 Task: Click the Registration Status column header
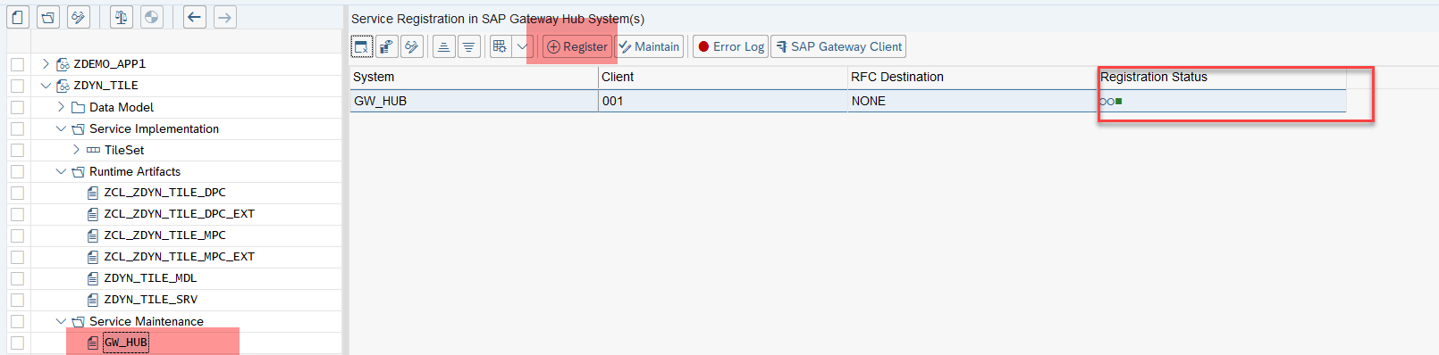click(1222, 77)
